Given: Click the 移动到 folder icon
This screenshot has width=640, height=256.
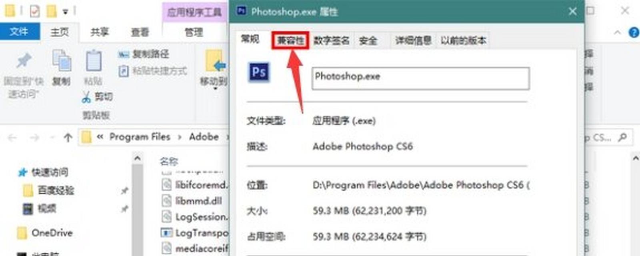Looking at the screenshot, I should (215, 61).
